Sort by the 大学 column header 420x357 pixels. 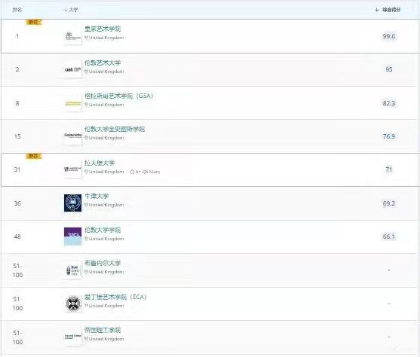coord(71,10)
